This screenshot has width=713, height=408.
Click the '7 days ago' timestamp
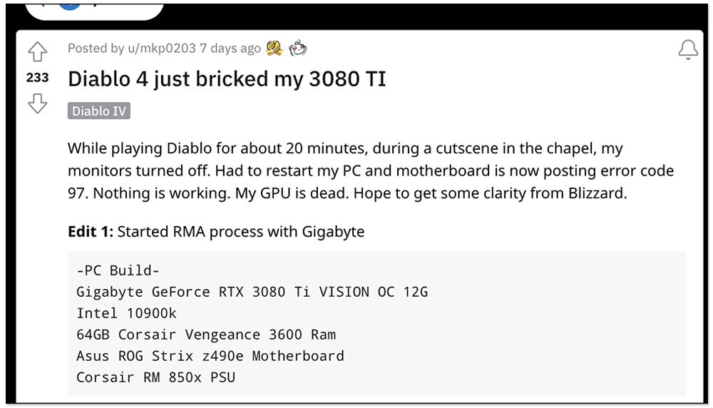(x=230, y=49)
